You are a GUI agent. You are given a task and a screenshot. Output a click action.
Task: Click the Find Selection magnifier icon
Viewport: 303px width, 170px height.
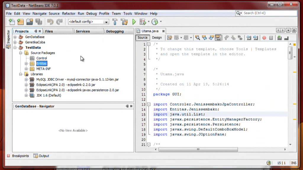click(x=197, y=38)
